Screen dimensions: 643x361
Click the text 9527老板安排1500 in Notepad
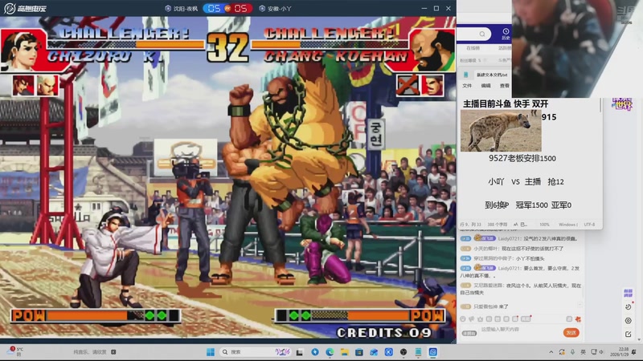click(522, 158)
